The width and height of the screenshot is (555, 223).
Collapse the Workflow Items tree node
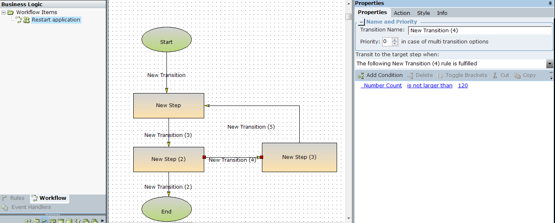[4, 12]
